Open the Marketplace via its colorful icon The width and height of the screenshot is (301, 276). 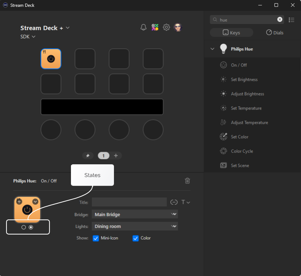click(x=155, y=27)
